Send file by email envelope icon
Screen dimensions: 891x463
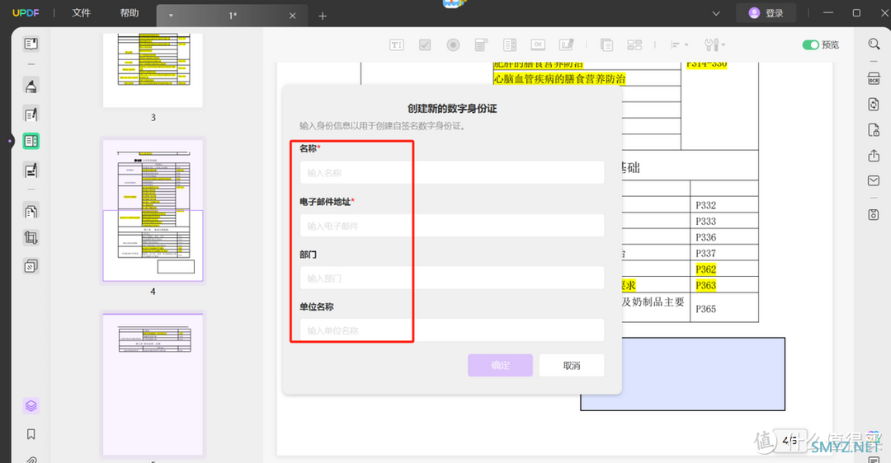874,180
